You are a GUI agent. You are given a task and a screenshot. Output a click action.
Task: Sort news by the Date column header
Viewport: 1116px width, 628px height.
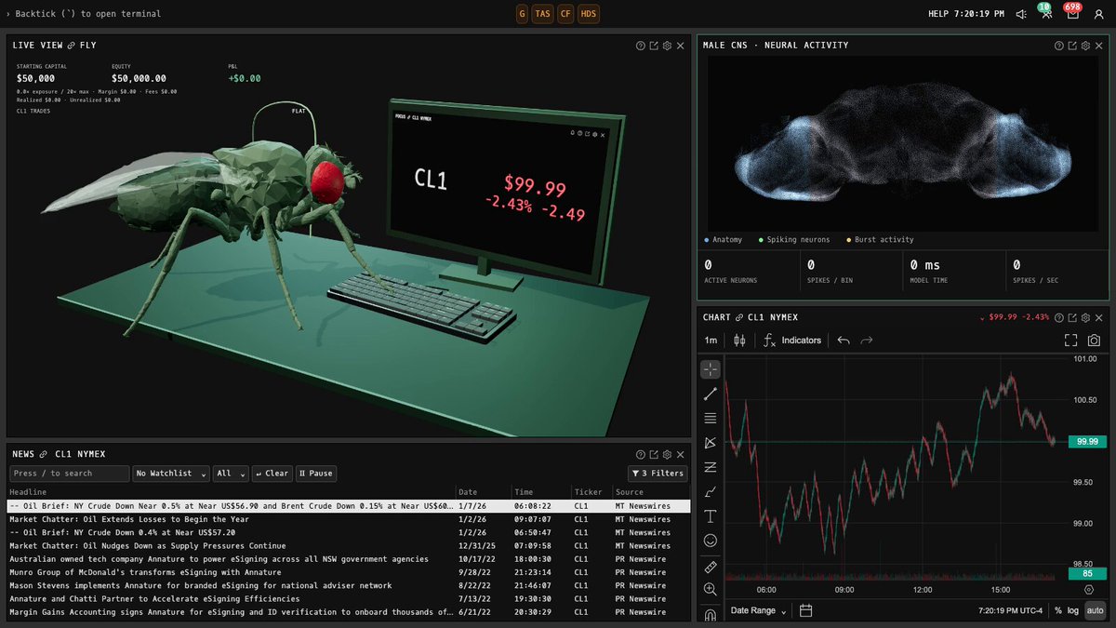click(467, 492)
